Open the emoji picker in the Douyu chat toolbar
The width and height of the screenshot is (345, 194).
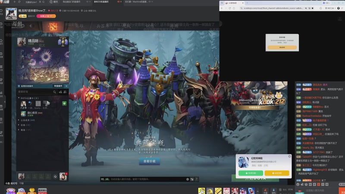click(298, 185)
